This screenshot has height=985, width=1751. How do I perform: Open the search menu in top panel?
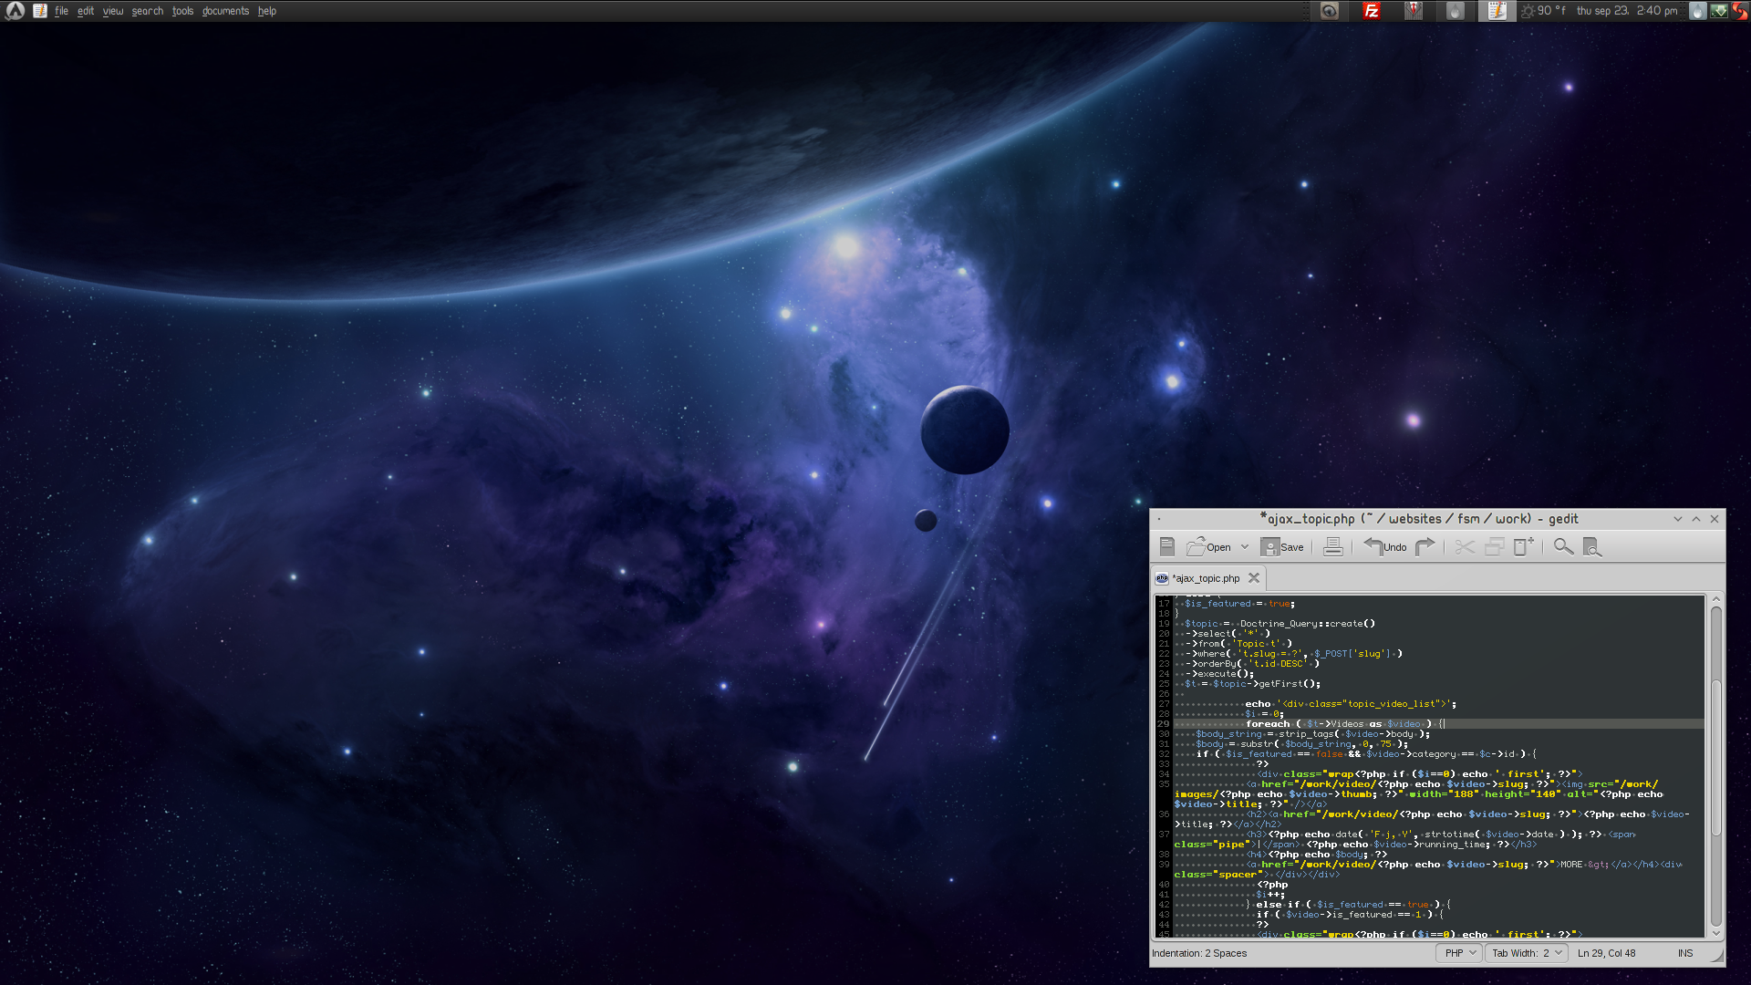click(x=147, y=11)
